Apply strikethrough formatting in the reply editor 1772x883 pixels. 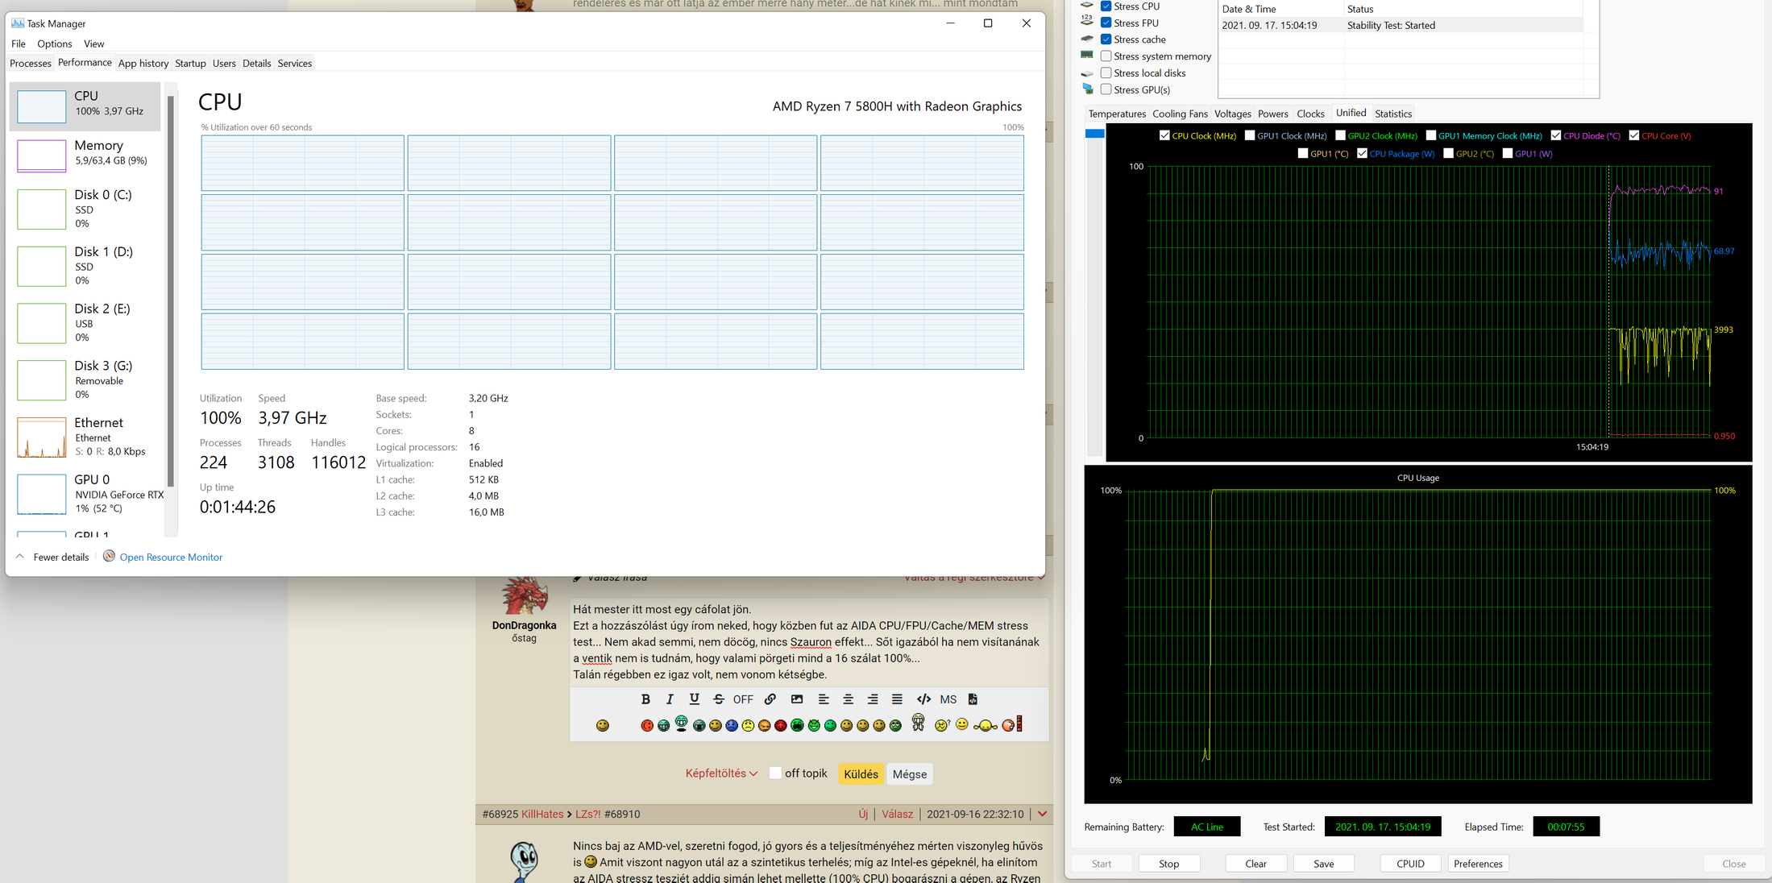(718, 699)
